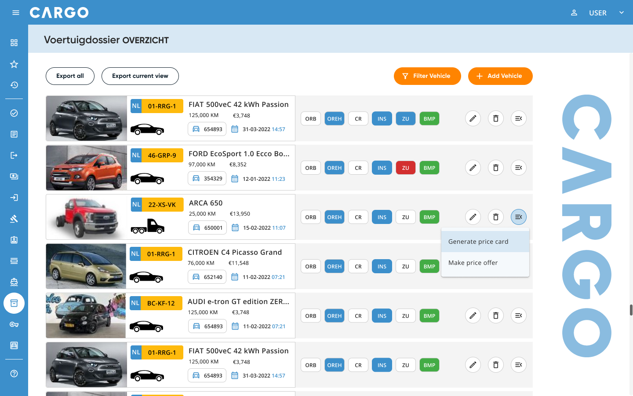The image size is (633, 396).
Task: Edit the FIAT 500veC first row with pencil
Action: pyautogui.click(x=473, y=118)
